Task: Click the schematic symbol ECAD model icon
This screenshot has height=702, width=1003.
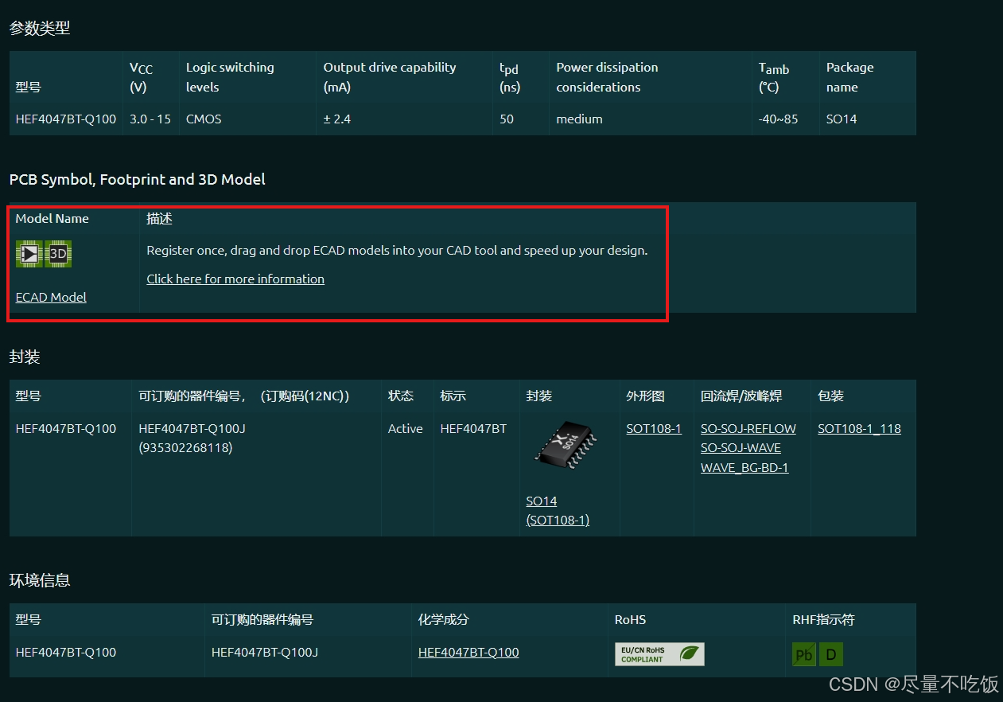Action: tap(29, 254)
